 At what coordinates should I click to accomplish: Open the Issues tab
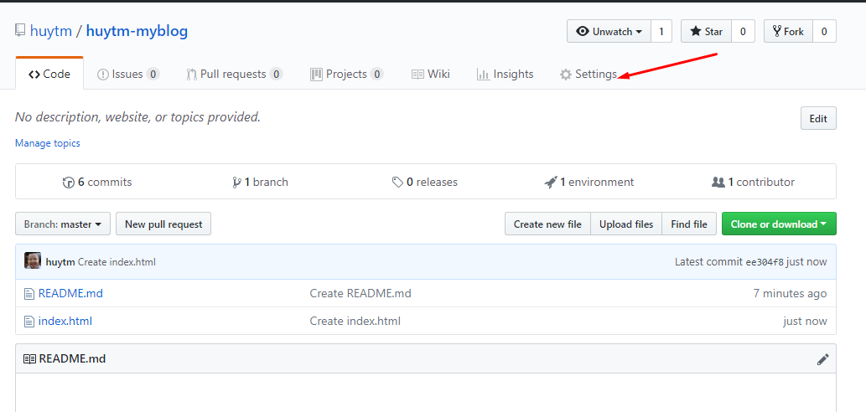tap(128, 74)
